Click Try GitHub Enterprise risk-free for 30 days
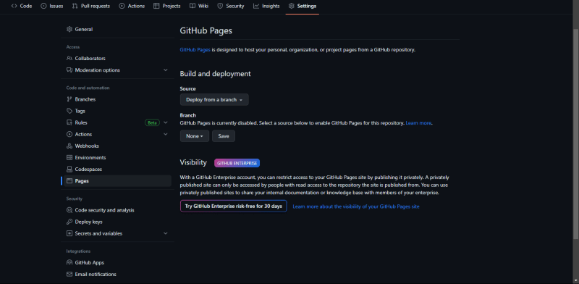Screen dimensions: 579x284 coord(233,206)
